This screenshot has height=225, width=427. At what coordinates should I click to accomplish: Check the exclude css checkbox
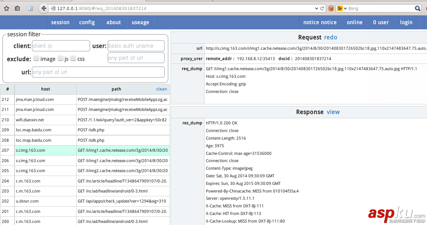click(x=73, y=58)
